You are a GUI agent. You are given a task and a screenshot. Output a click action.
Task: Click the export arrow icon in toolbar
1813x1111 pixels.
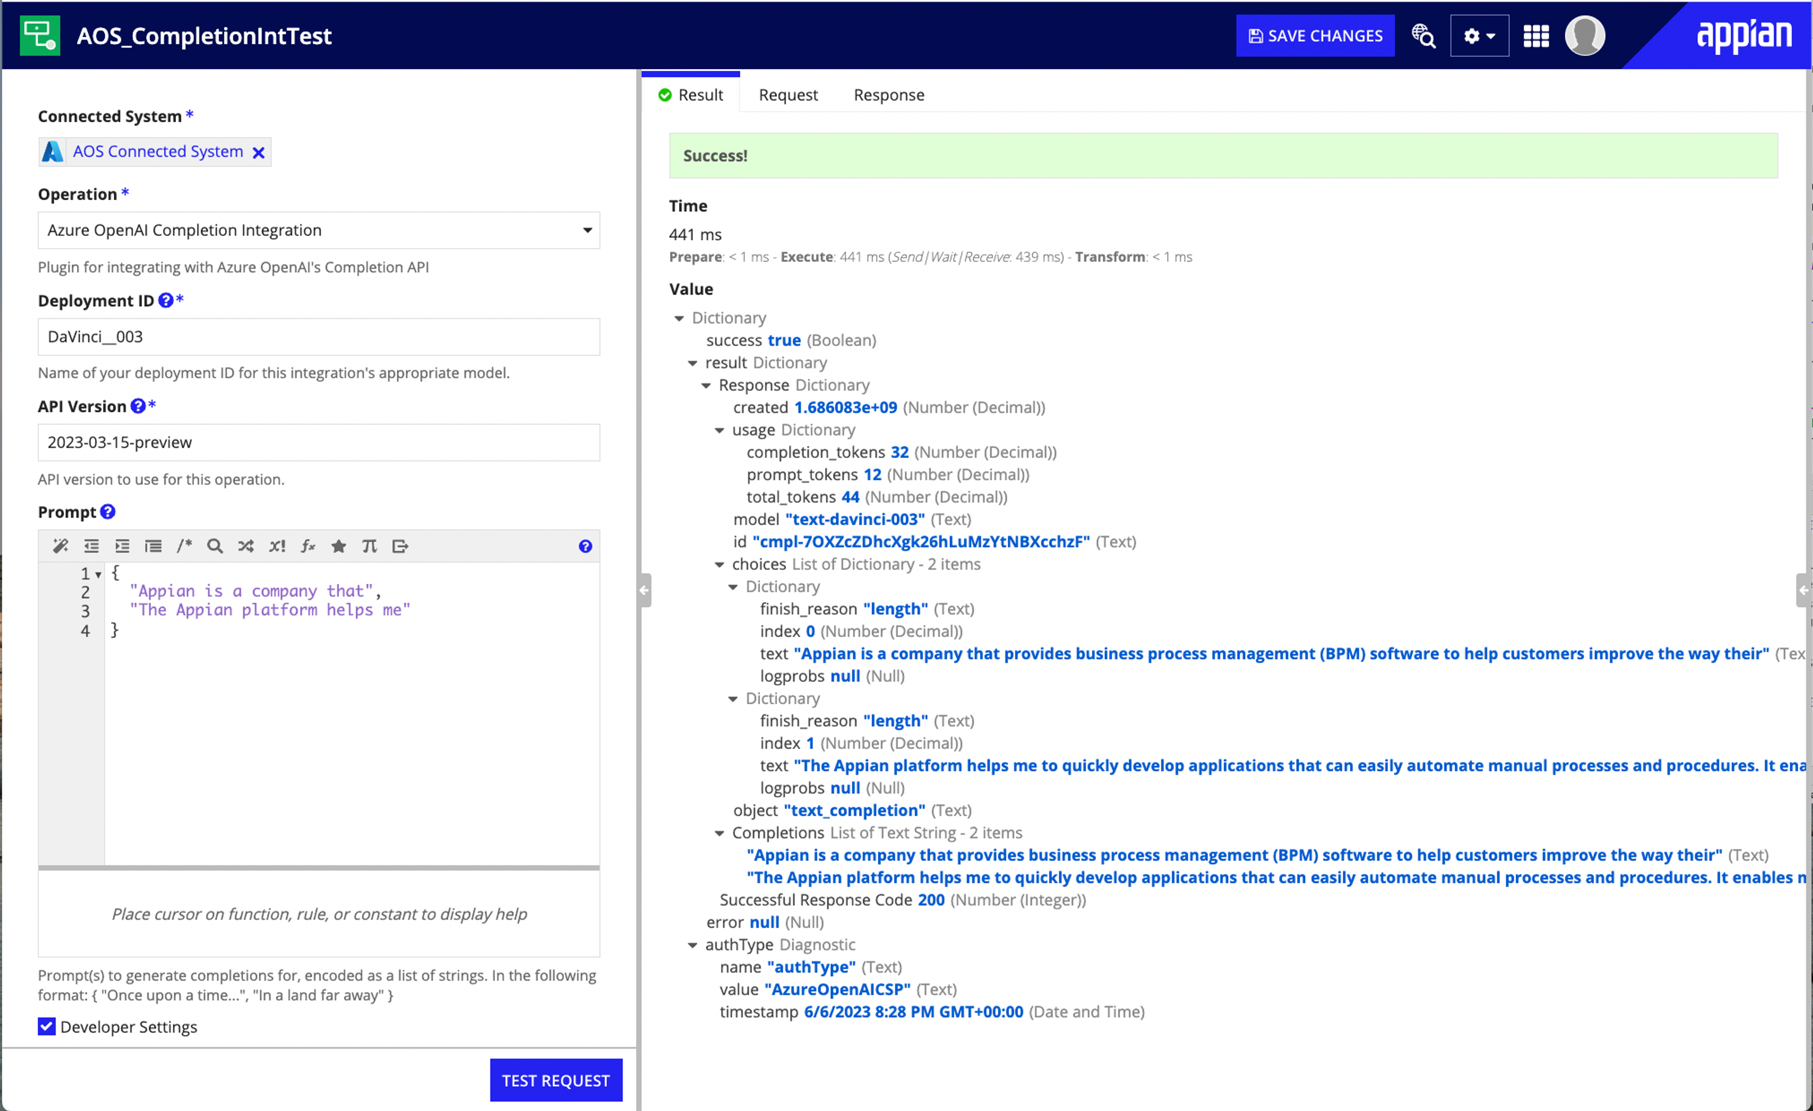[x=400, y=546]
